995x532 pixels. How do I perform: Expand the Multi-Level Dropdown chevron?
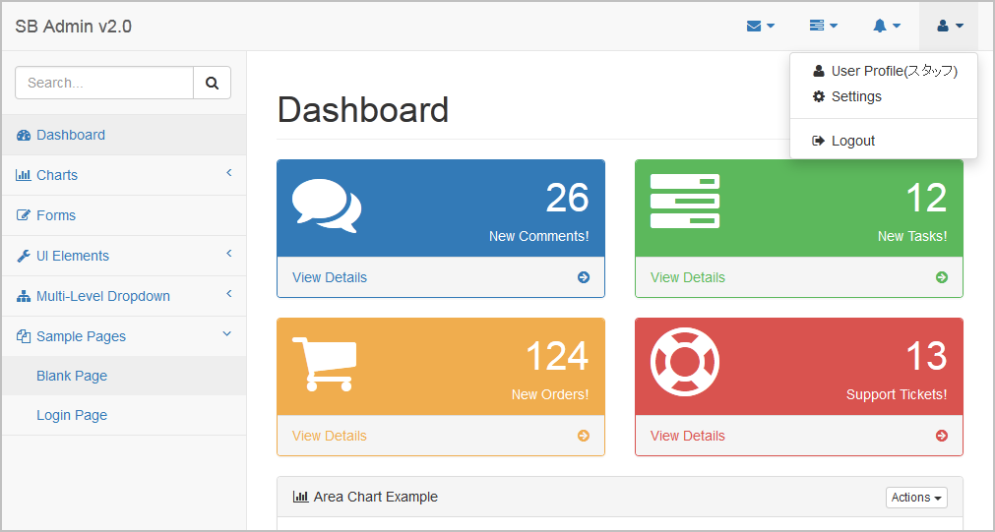click(229, 294)
